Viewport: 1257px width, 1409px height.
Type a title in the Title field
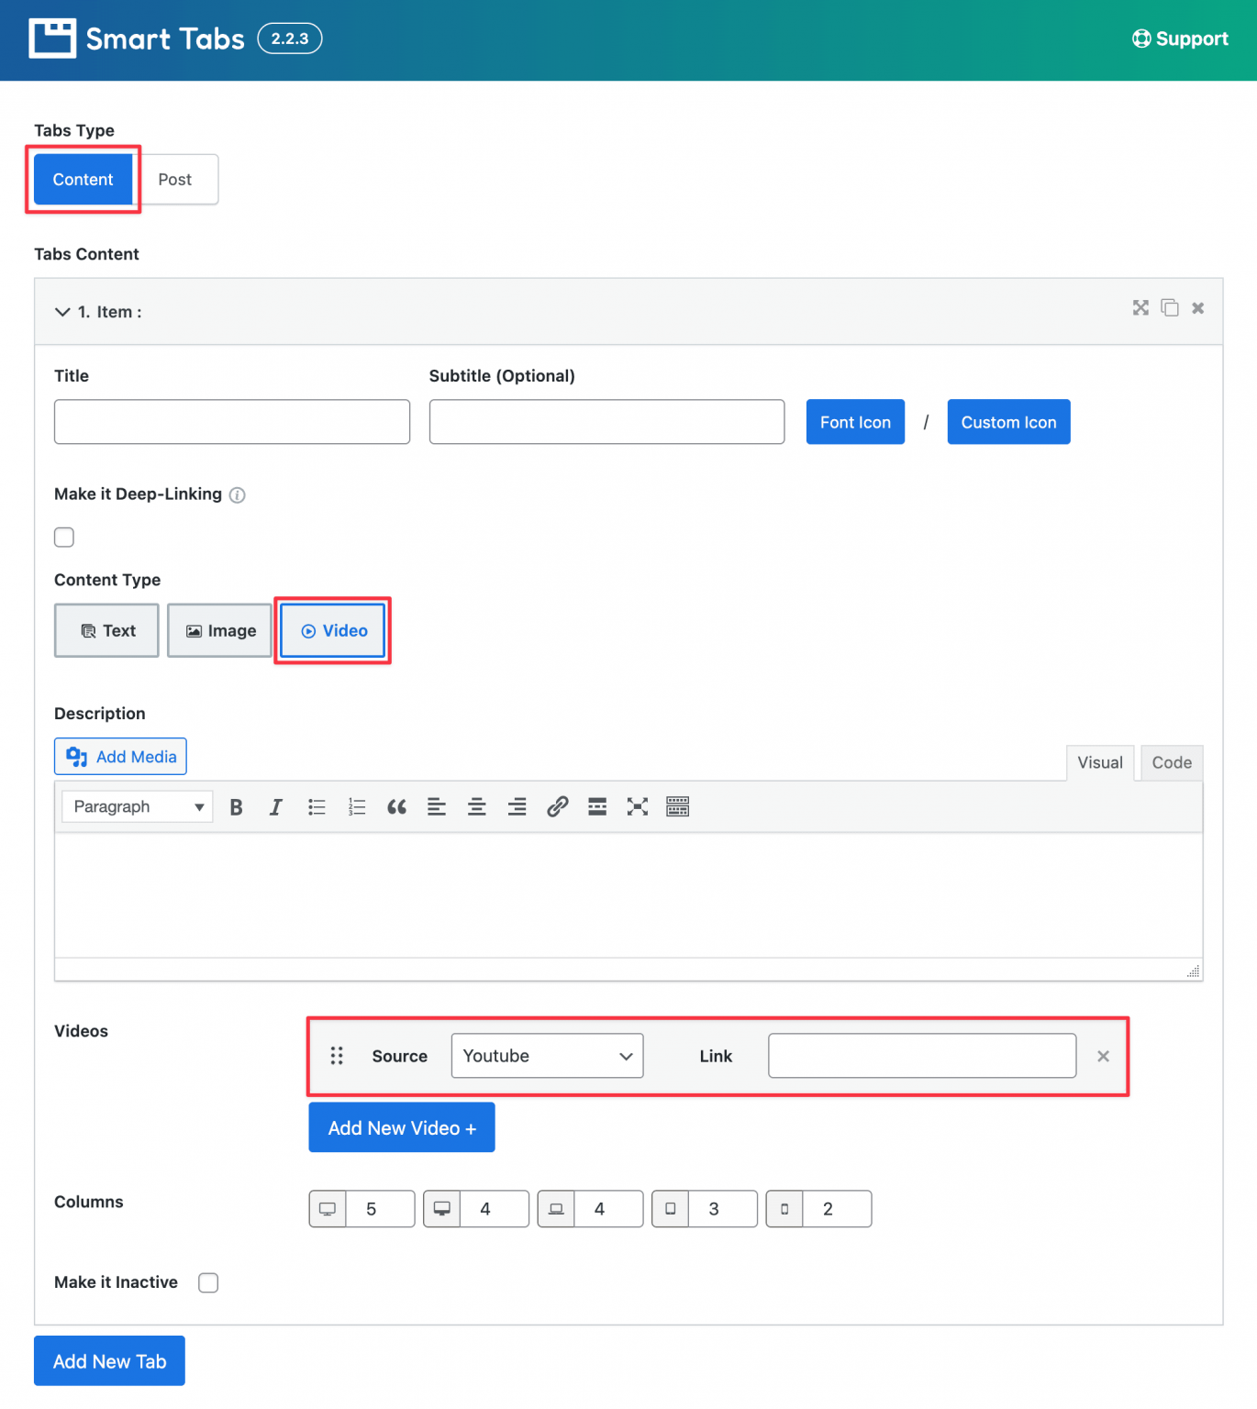tap(231, 421)
